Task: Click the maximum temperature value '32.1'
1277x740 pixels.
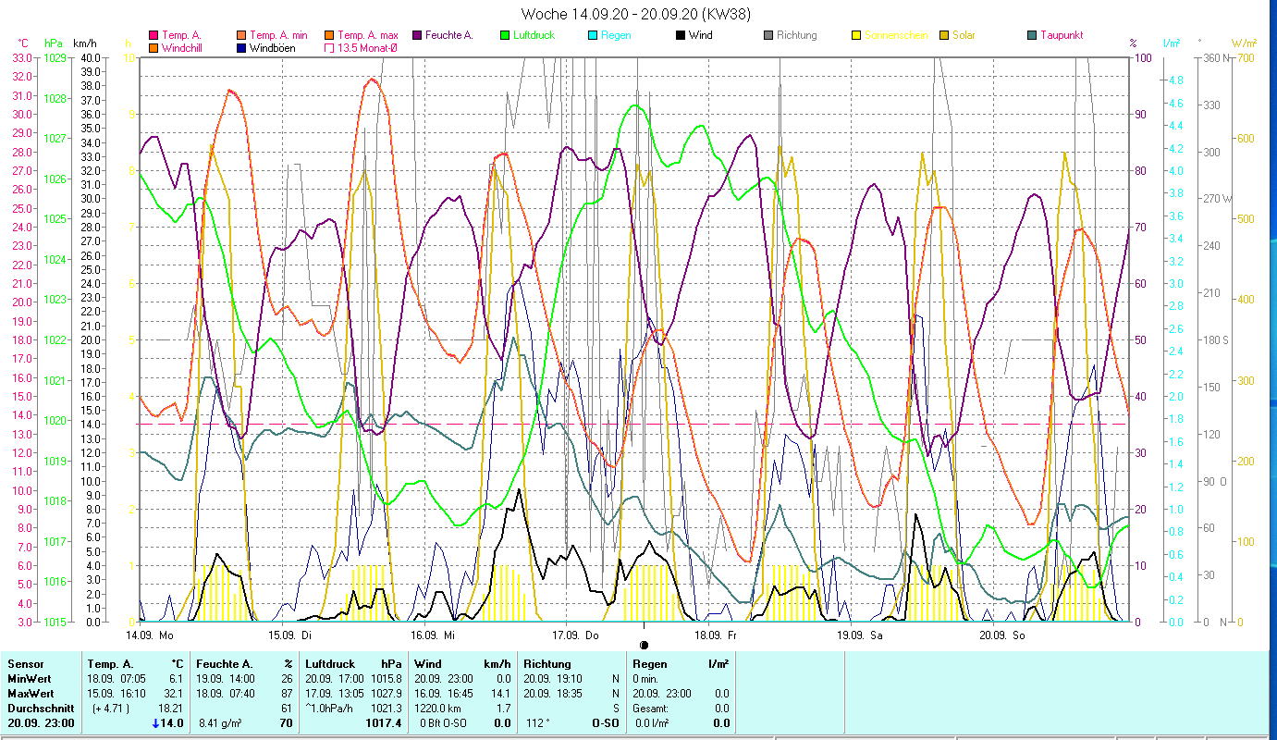Action: coord(174,693)
